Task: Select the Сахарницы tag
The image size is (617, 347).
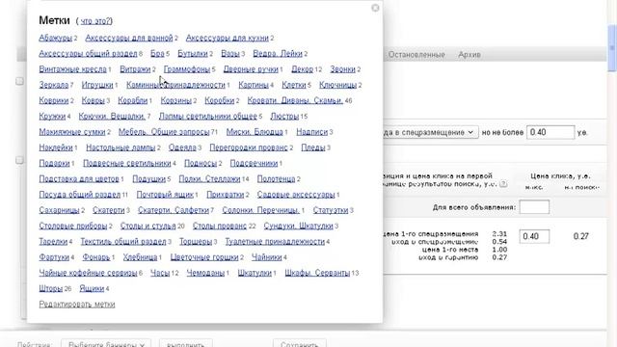Action: point(59,210)
